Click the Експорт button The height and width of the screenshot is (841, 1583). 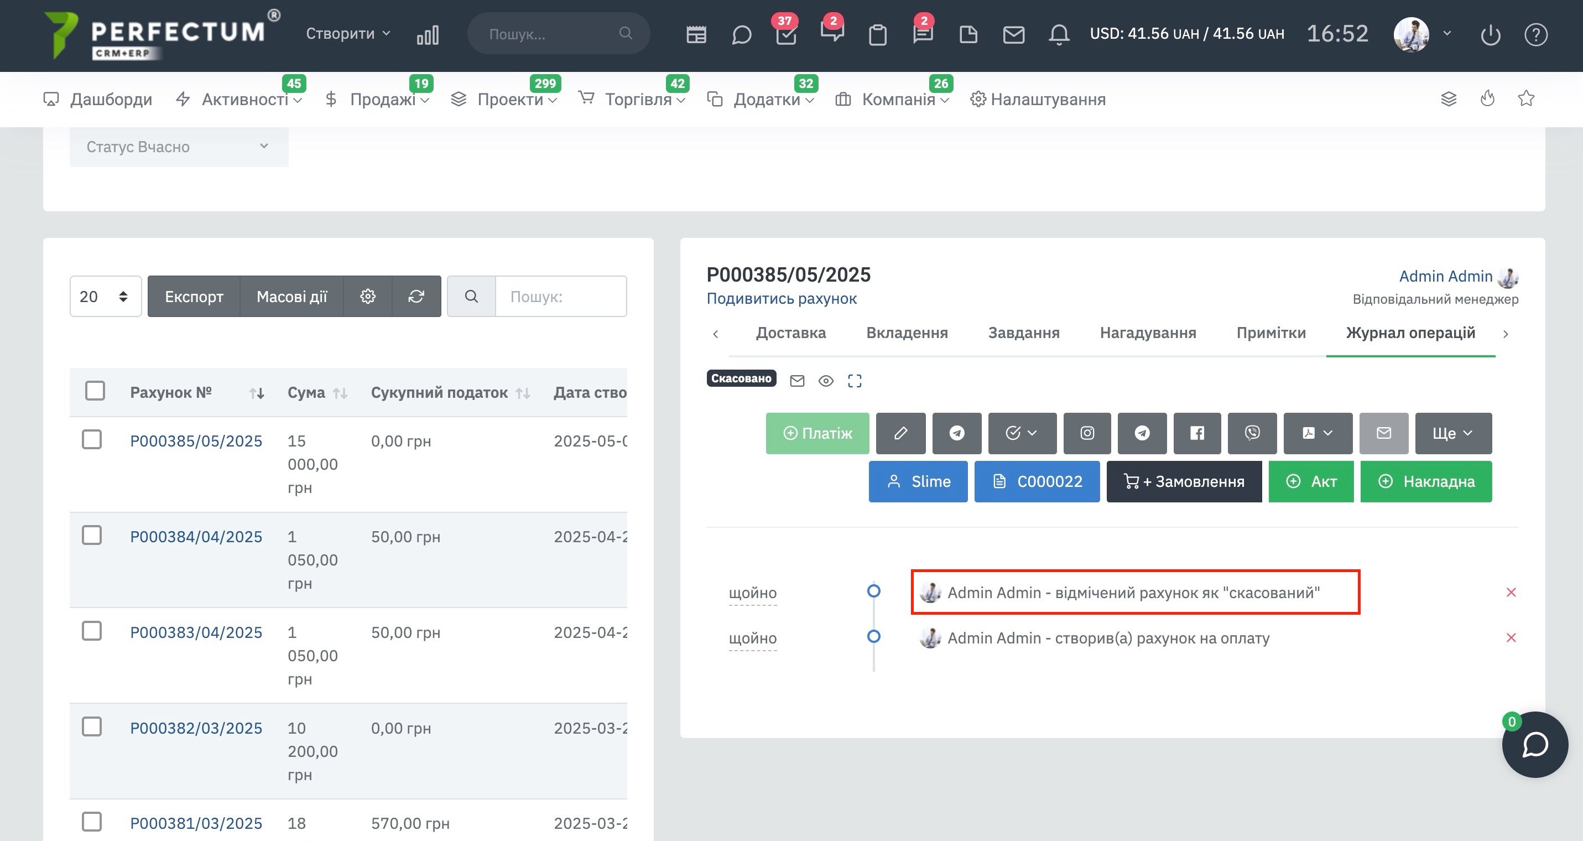(x=194, y=297)
